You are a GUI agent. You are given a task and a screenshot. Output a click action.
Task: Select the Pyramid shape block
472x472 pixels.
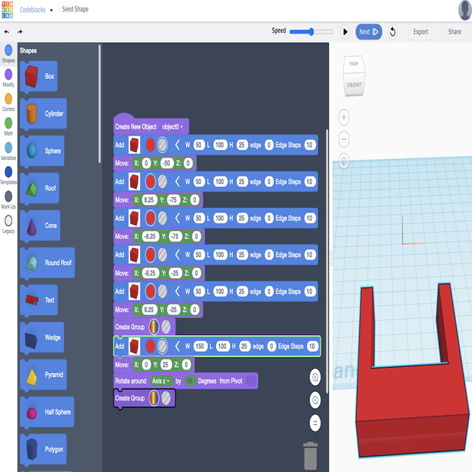point(47,375)
